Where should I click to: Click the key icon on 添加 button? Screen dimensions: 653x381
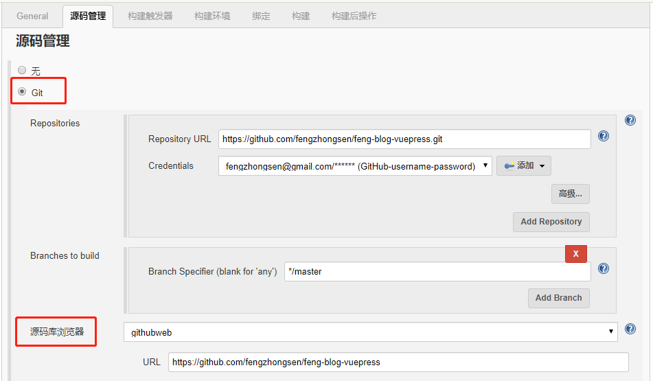point(509,166)
